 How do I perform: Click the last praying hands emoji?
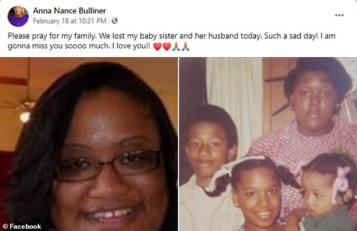[x=185, y=47]
